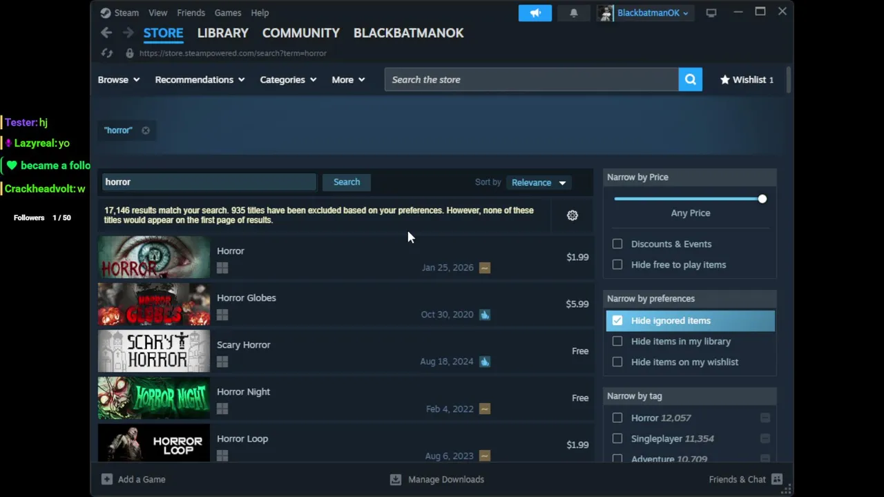Image resolution: width=884 pixels, height=497 pixels.
Task: Exclude the Horror tag with its minus icon
Action: point(765,418)
